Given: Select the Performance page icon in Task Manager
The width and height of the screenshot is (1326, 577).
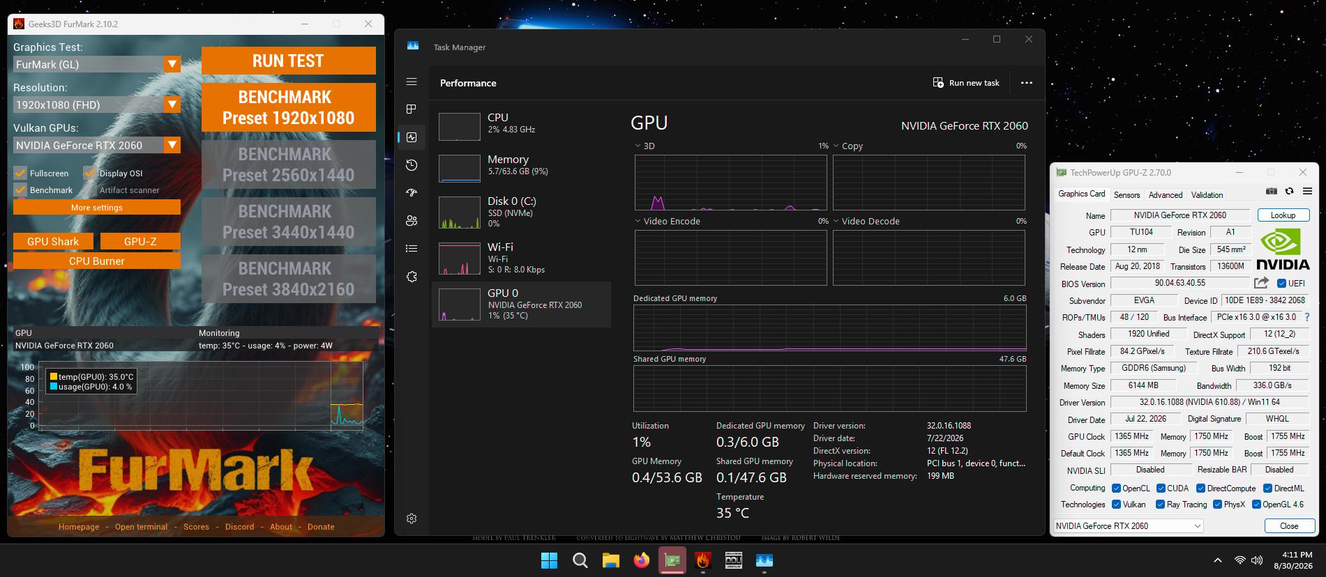Looking at the screenshot, I should coord(412,137).
